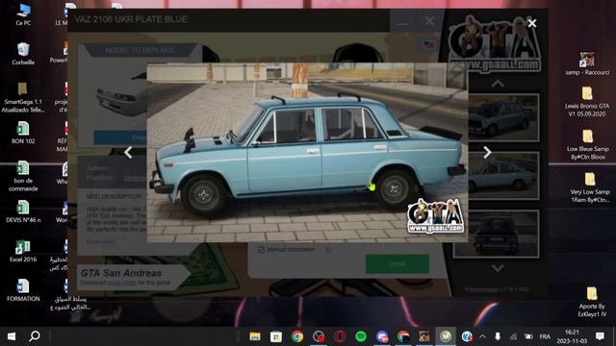Open the first Google Chrome taskbar icon

(x=297, y=336)
